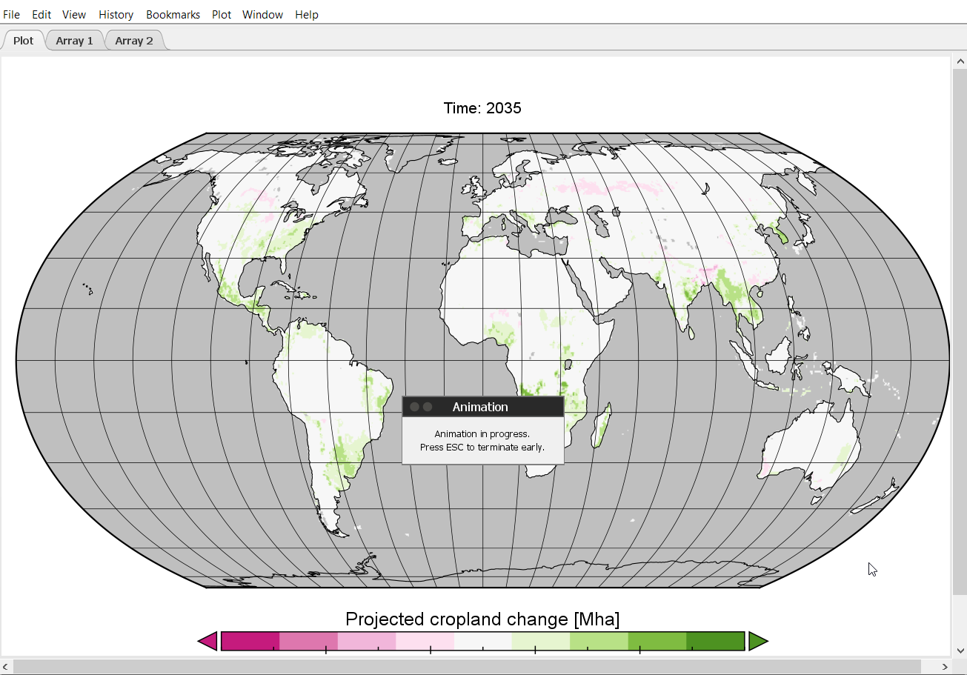Image resolution: width=967 pixels, height=675 pixels.
Task: Open the Plot menu
Action: (x=222, y=15)
